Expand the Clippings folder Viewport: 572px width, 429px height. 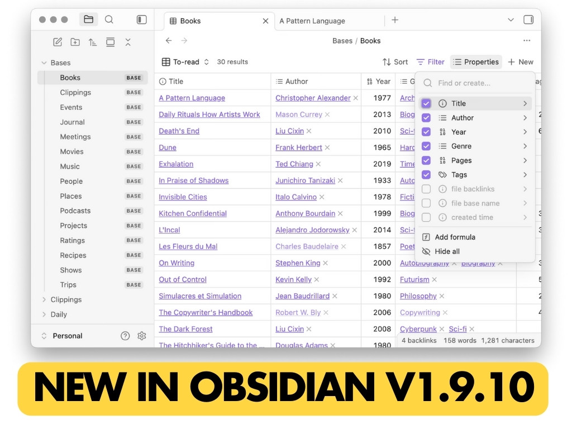point(44,299)
